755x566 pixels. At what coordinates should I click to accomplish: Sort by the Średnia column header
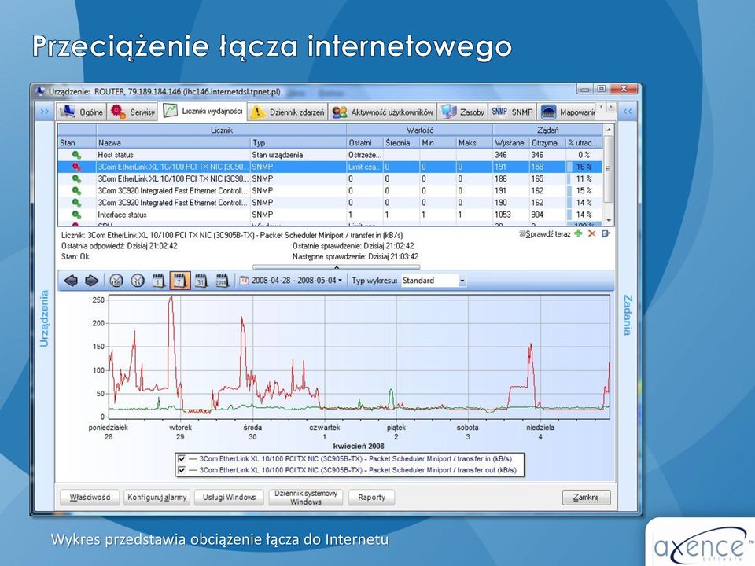pyautogui.click(x=402, y=143)
